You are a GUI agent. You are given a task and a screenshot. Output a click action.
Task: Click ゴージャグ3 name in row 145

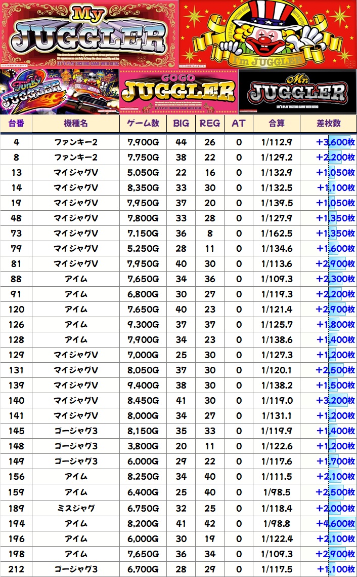[x=76, y=431]
